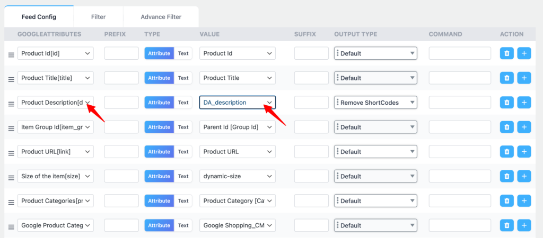Add a row after Item Group Id
This screenshot has width=543, height=238.
click(x=524, y=127)
